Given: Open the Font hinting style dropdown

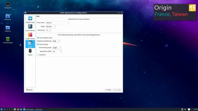Looking at the screenshot, I should 57,47.
